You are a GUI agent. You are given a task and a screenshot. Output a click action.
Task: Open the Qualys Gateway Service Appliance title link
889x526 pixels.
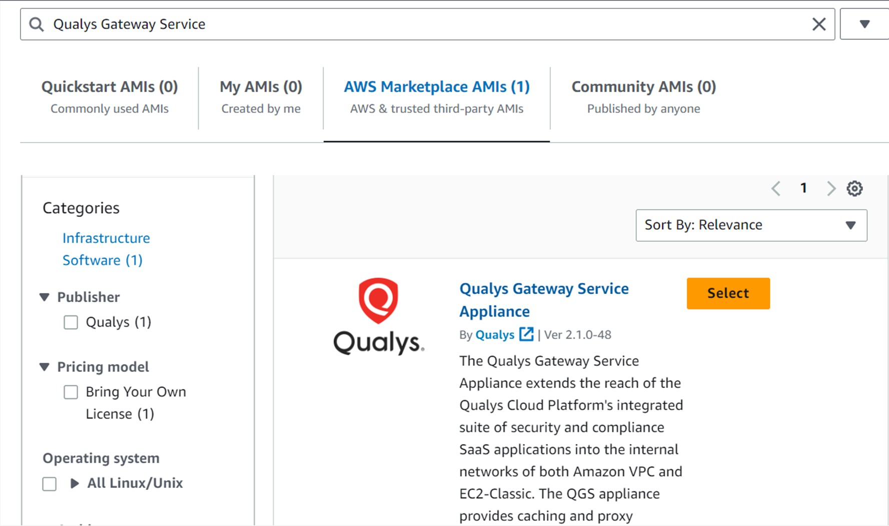(x=544, y=300)
